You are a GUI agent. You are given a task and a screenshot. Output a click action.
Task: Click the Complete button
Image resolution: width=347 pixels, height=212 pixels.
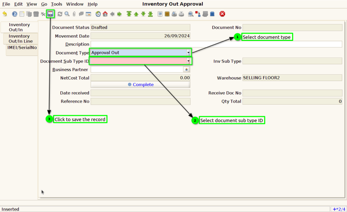[x=141, y=84]
